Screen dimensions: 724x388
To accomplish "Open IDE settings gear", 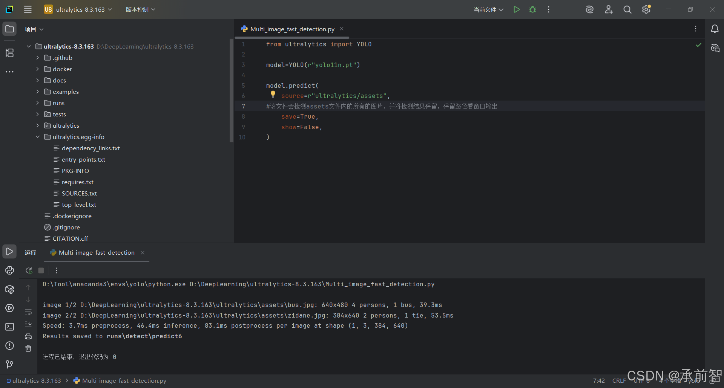I will pos(646,9).
